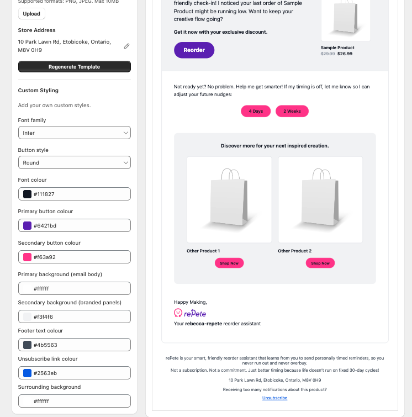Click the purple Reorder button
Image resolution: width=412 pixels, height=417 pixels.
194,50
